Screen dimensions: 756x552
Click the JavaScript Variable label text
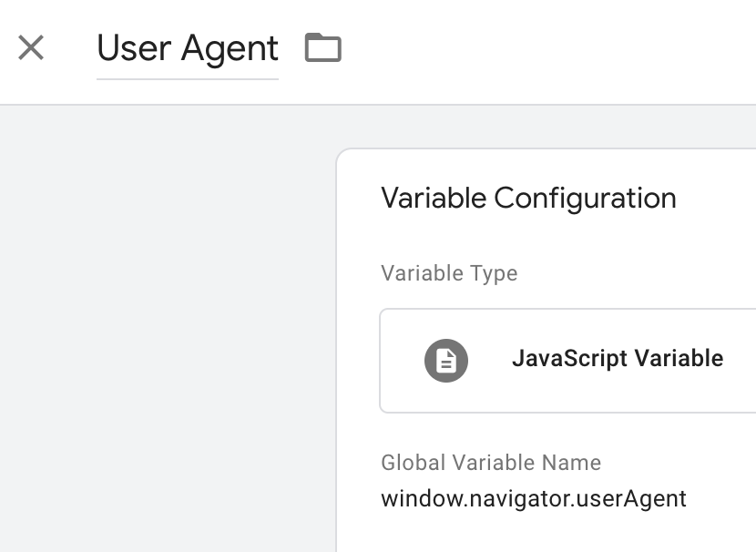(x=618, y=358)
